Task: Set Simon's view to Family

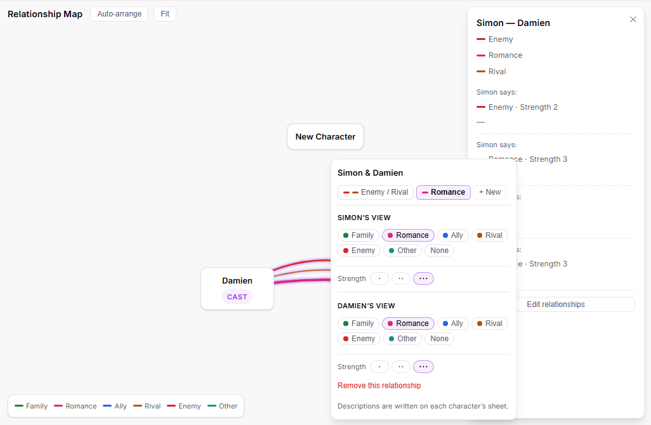Action: [x=358, y=235]
